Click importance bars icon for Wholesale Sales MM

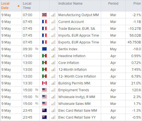(53, 104)
